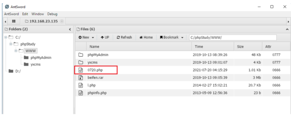
Task: Select yxcms name in file list
Action: pyautogui.click(x=92, y=62)
